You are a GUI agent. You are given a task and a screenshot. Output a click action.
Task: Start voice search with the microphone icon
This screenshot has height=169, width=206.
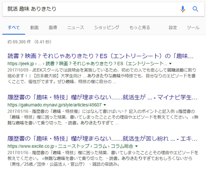pos(182,9)
